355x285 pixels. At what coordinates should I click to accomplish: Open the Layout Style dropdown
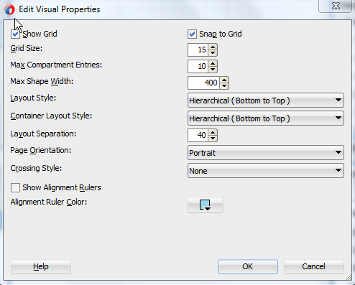[x=266, y=101]
